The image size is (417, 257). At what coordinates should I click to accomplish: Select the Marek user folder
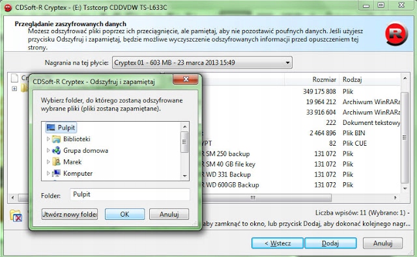tap(72, 162)
